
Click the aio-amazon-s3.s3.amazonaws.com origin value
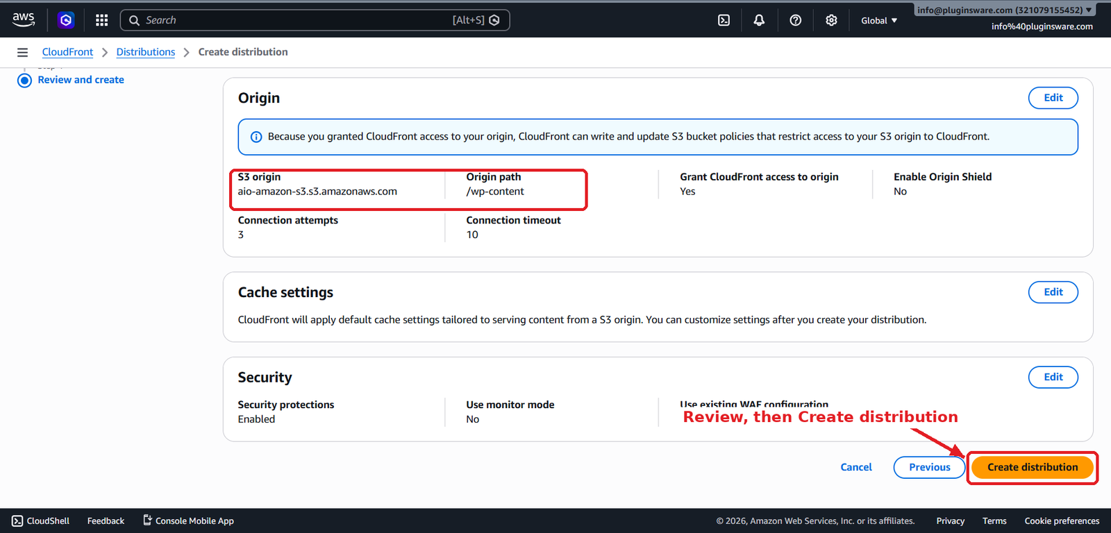[x=317, y=192]
